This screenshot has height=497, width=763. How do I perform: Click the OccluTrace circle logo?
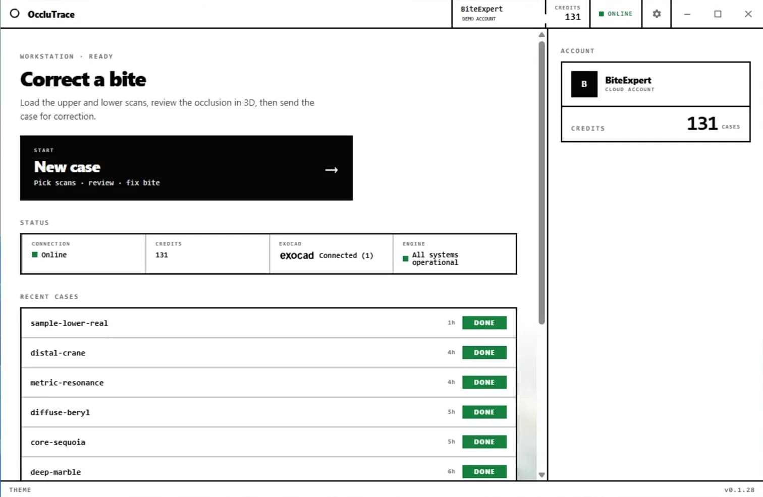(15, 14)
